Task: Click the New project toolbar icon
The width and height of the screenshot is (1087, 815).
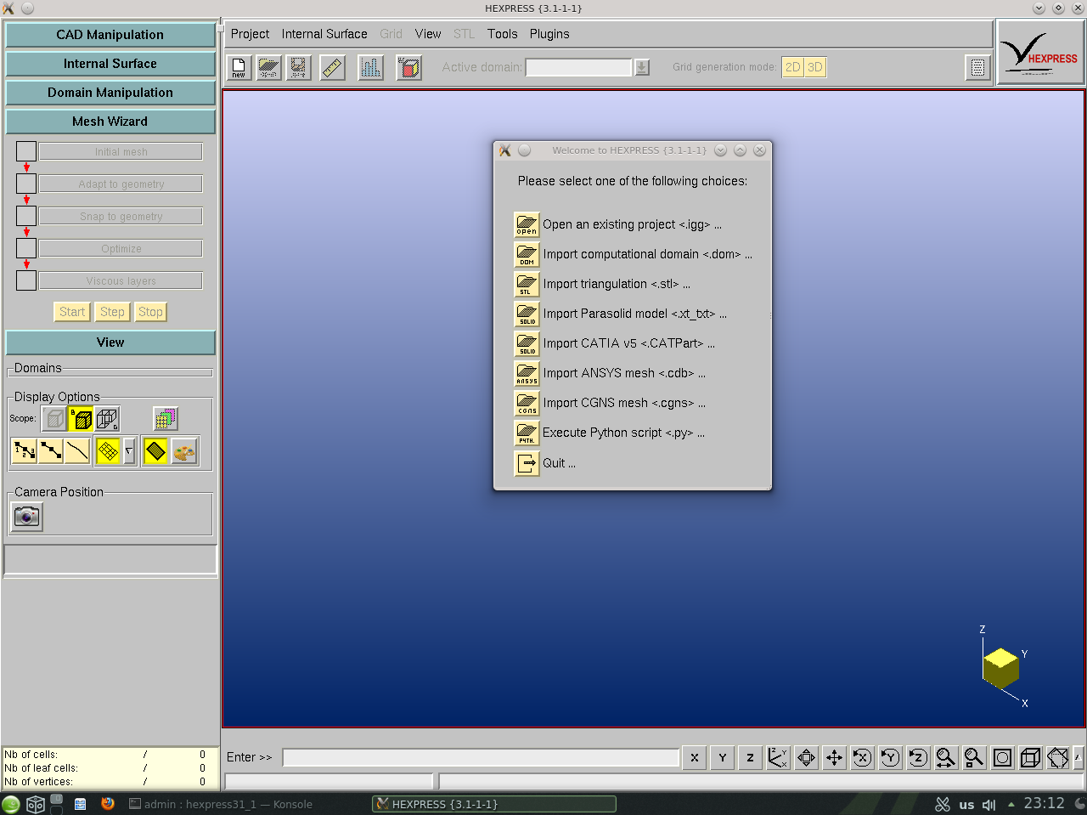Action: 239,67
